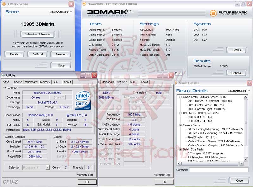Image resolution: width=253 pixels, height=187 pixels.
Task: Click OK in the front CPU-Z window
Action: [87, 182]
